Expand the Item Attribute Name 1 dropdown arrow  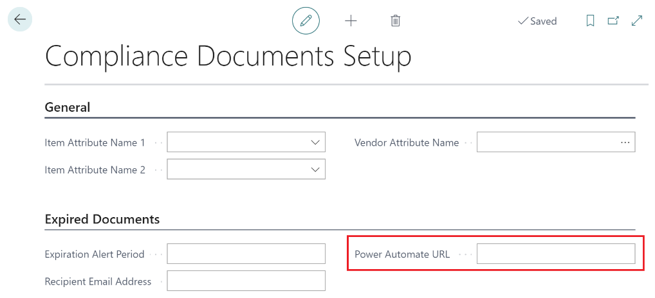pyautogui.click(x=315, y=143)
